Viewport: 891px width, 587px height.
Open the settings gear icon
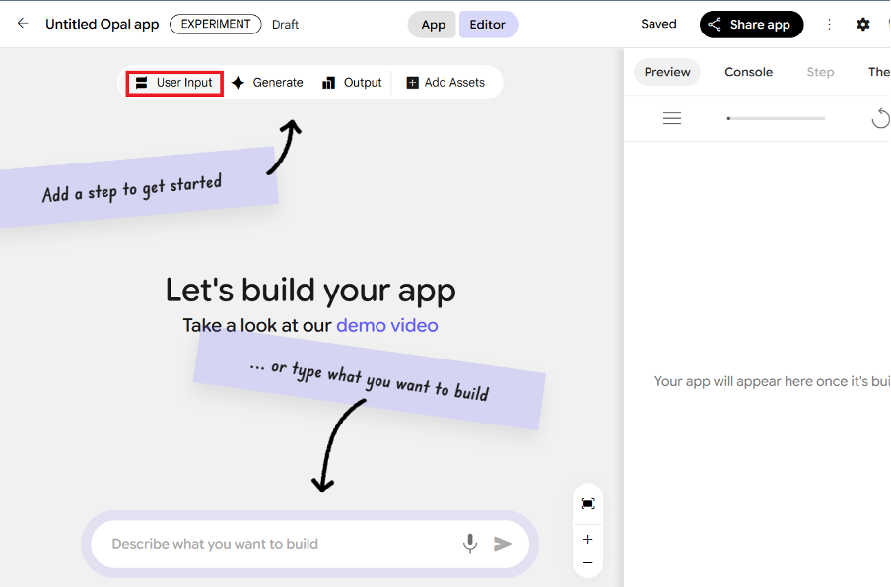863,24
